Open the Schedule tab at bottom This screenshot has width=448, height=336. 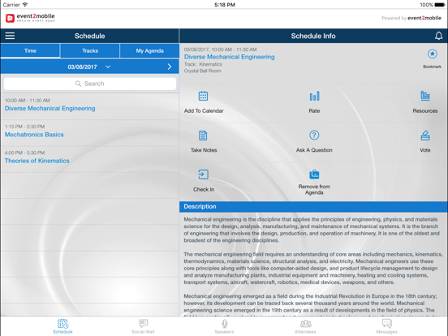tap(62, 326)
